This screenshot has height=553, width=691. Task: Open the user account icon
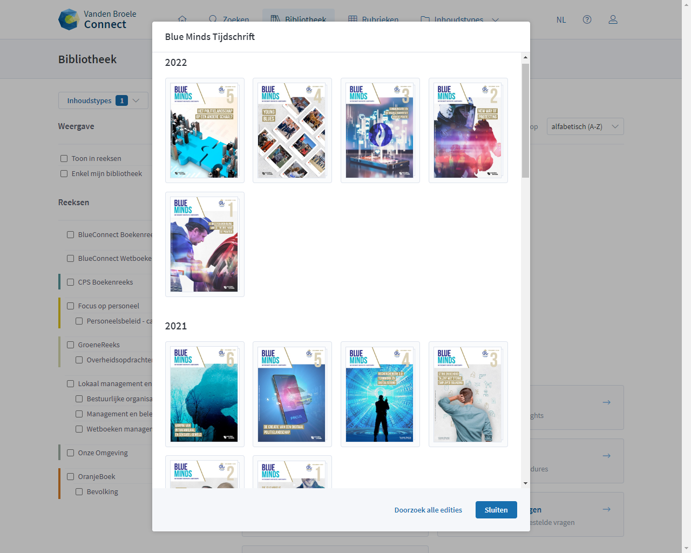pos(613,19)
